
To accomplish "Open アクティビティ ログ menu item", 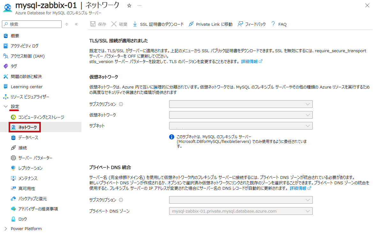I will click(x=24, y=46).
